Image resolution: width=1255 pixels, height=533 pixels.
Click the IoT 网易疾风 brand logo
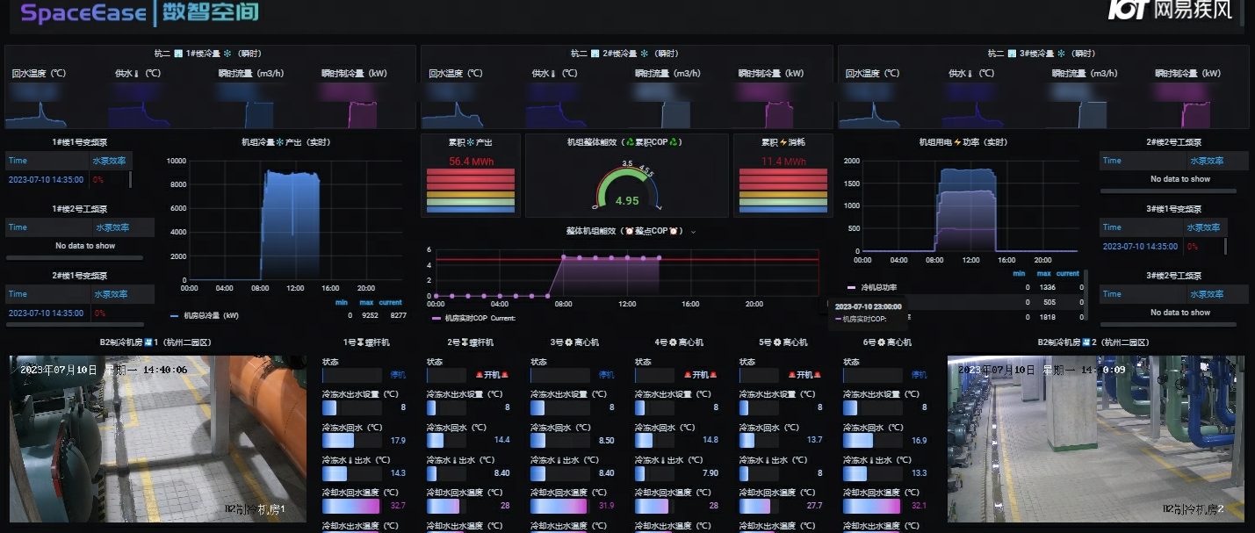pos(1169,10)
